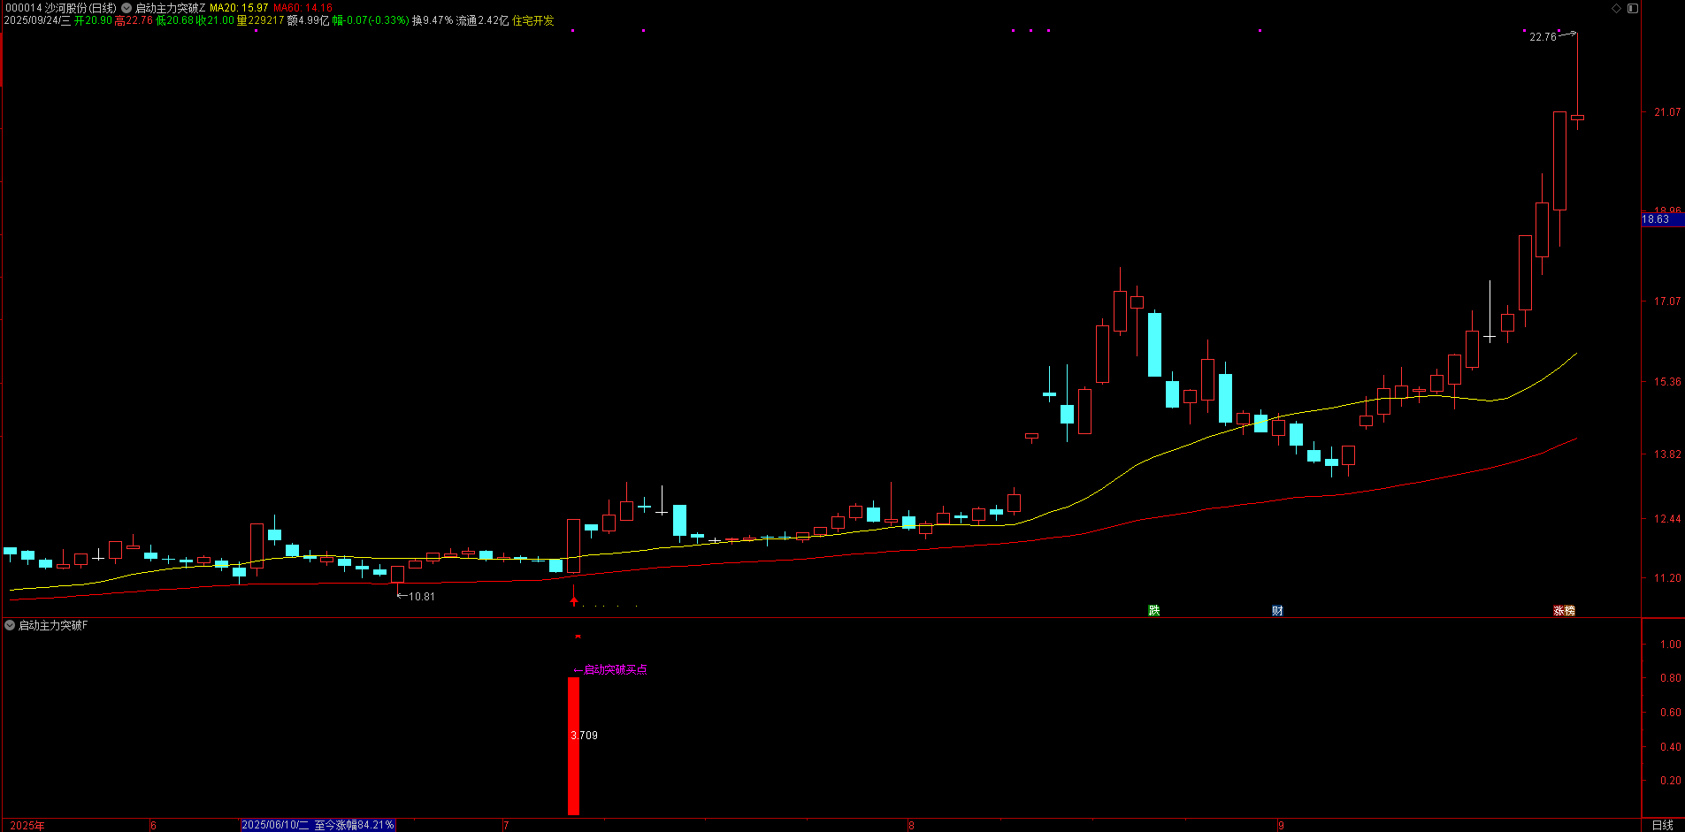1685x832 pixels.
Task: Click the 启动突破买点 signal label
Action: (615, 670)
